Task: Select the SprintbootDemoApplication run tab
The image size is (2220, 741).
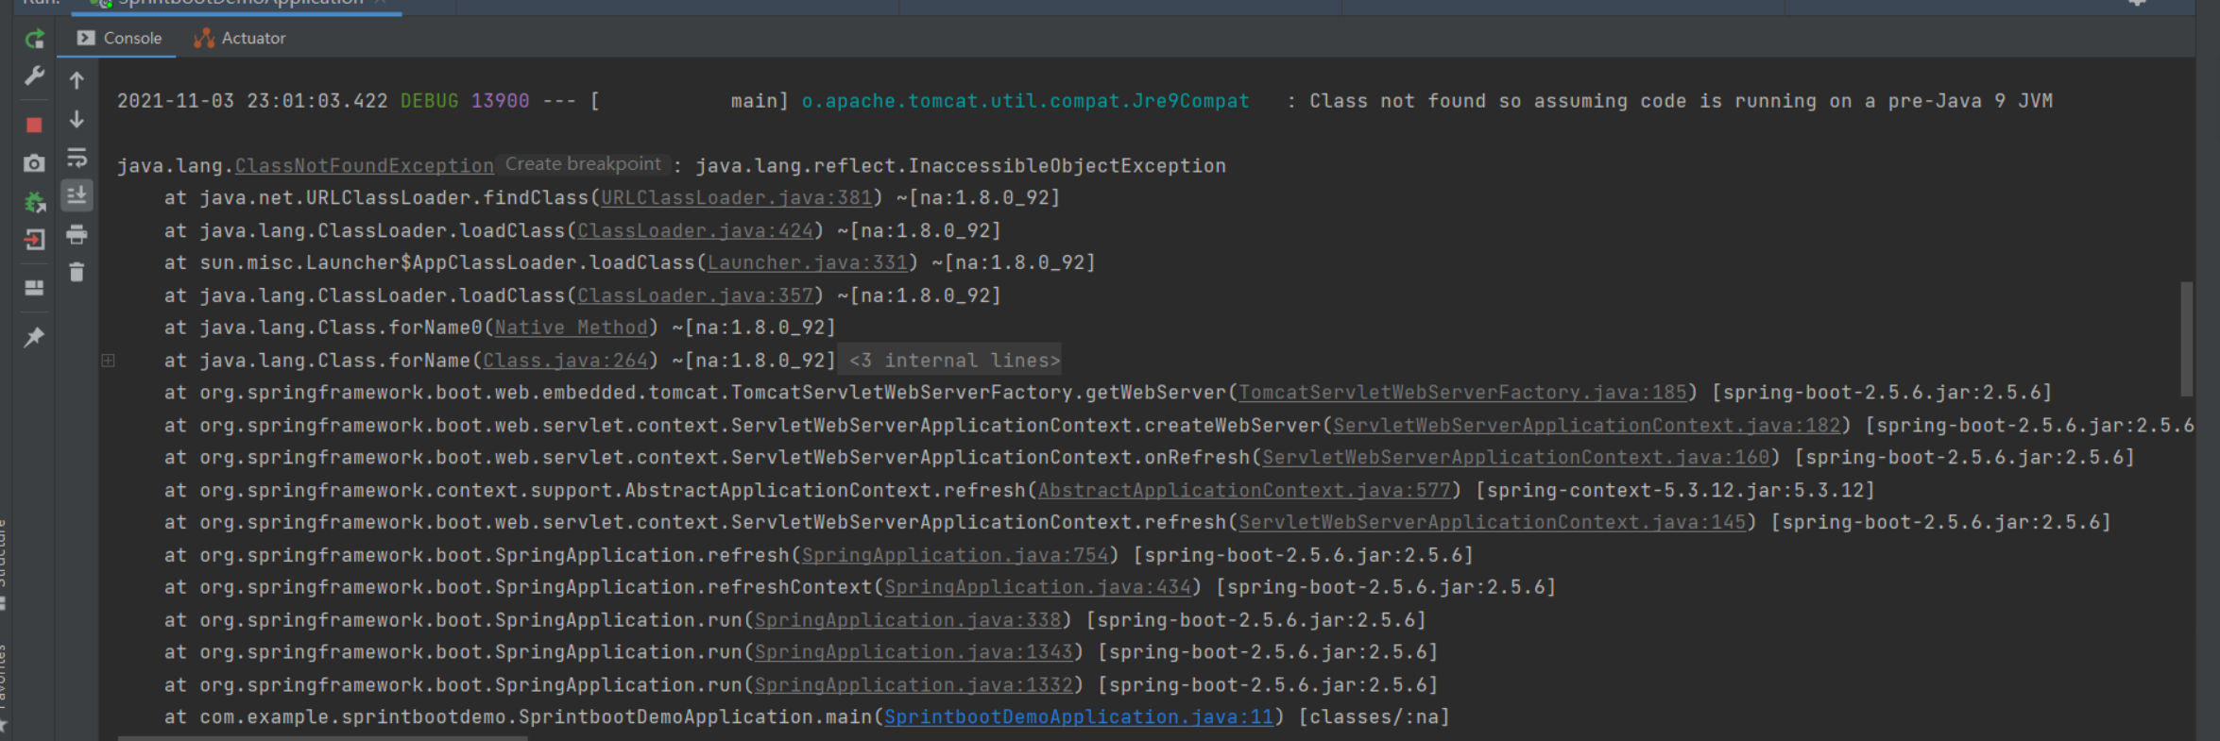Action: click(x=236, y=4)
